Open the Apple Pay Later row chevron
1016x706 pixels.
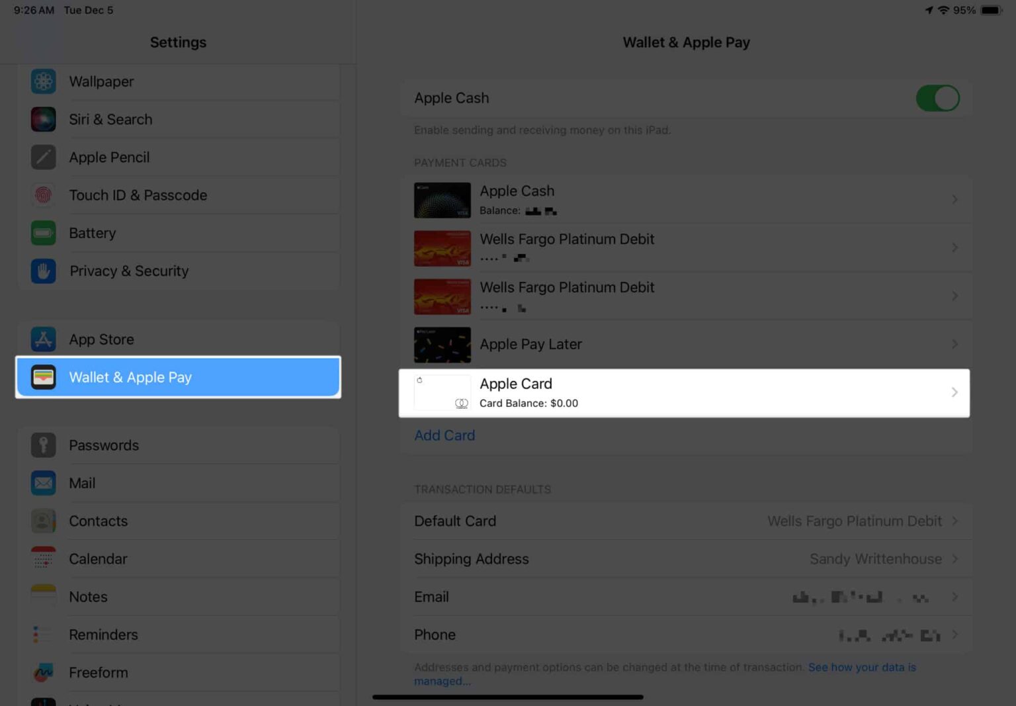[x=954, y=343]
